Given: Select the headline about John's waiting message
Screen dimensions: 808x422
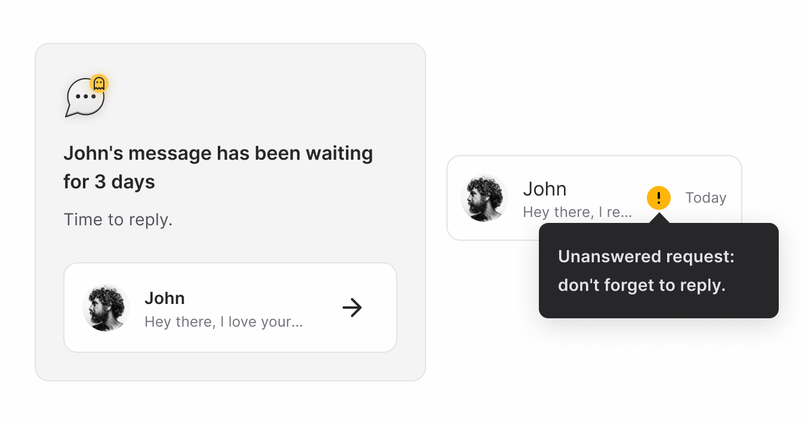Looking at the screenshot, I should [217, 167].
